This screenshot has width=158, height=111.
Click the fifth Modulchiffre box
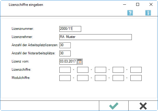[x=136, y=78]
